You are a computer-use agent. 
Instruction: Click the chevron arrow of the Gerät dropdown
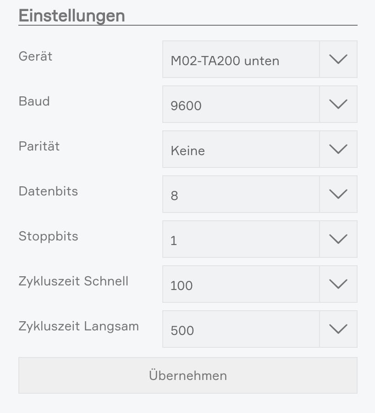(338, 59)
